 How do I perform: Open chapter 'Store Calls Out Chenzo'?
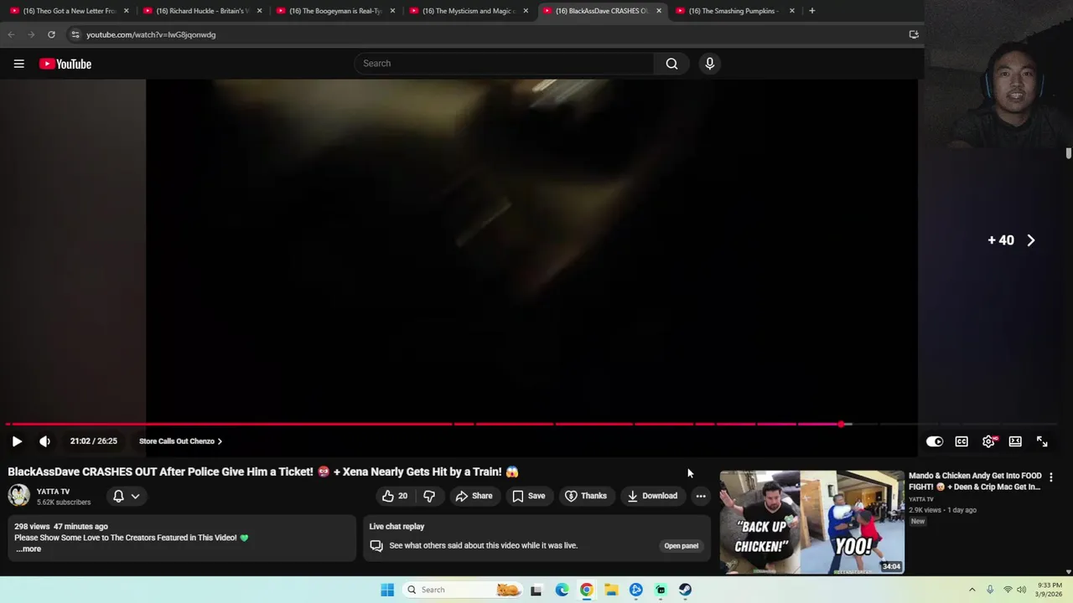[x=180, y=441]
